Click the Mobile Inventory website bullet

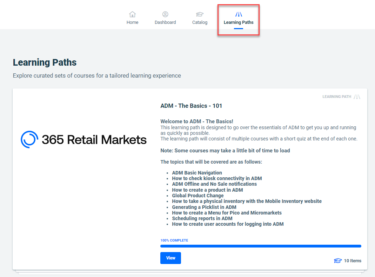click(247, 202)
